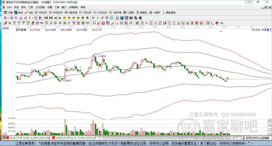This screenshot has width=272, height=146.
Task: Click the Shenzhen index 10066.35 status value
Action: 61,138
